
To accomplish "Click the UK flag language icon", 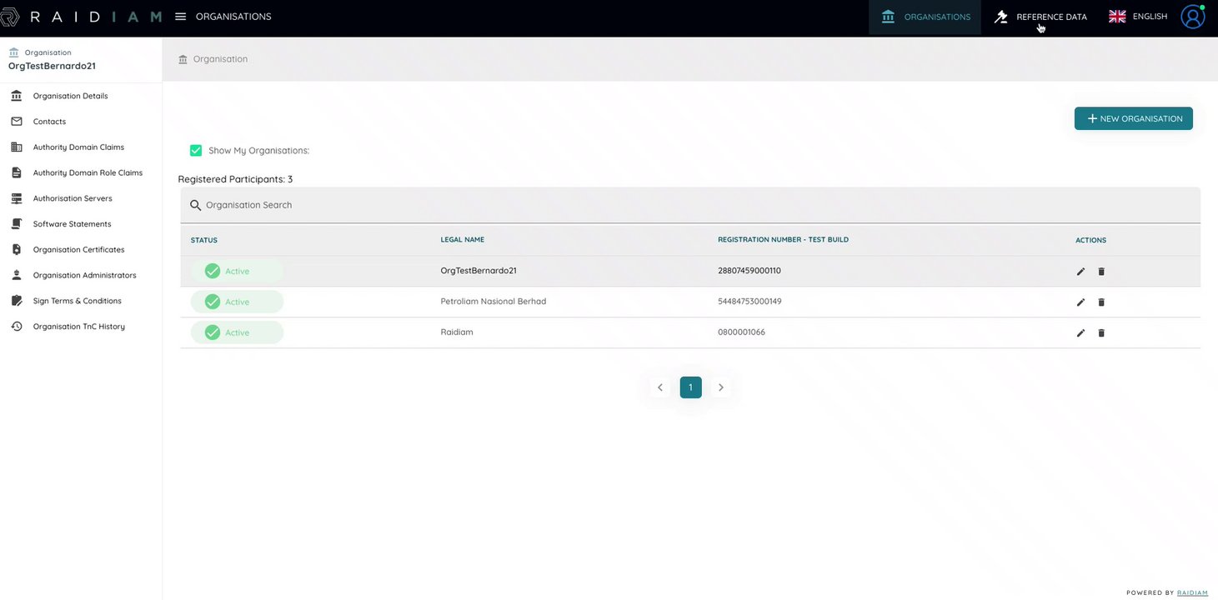I will coord(1117,17).
